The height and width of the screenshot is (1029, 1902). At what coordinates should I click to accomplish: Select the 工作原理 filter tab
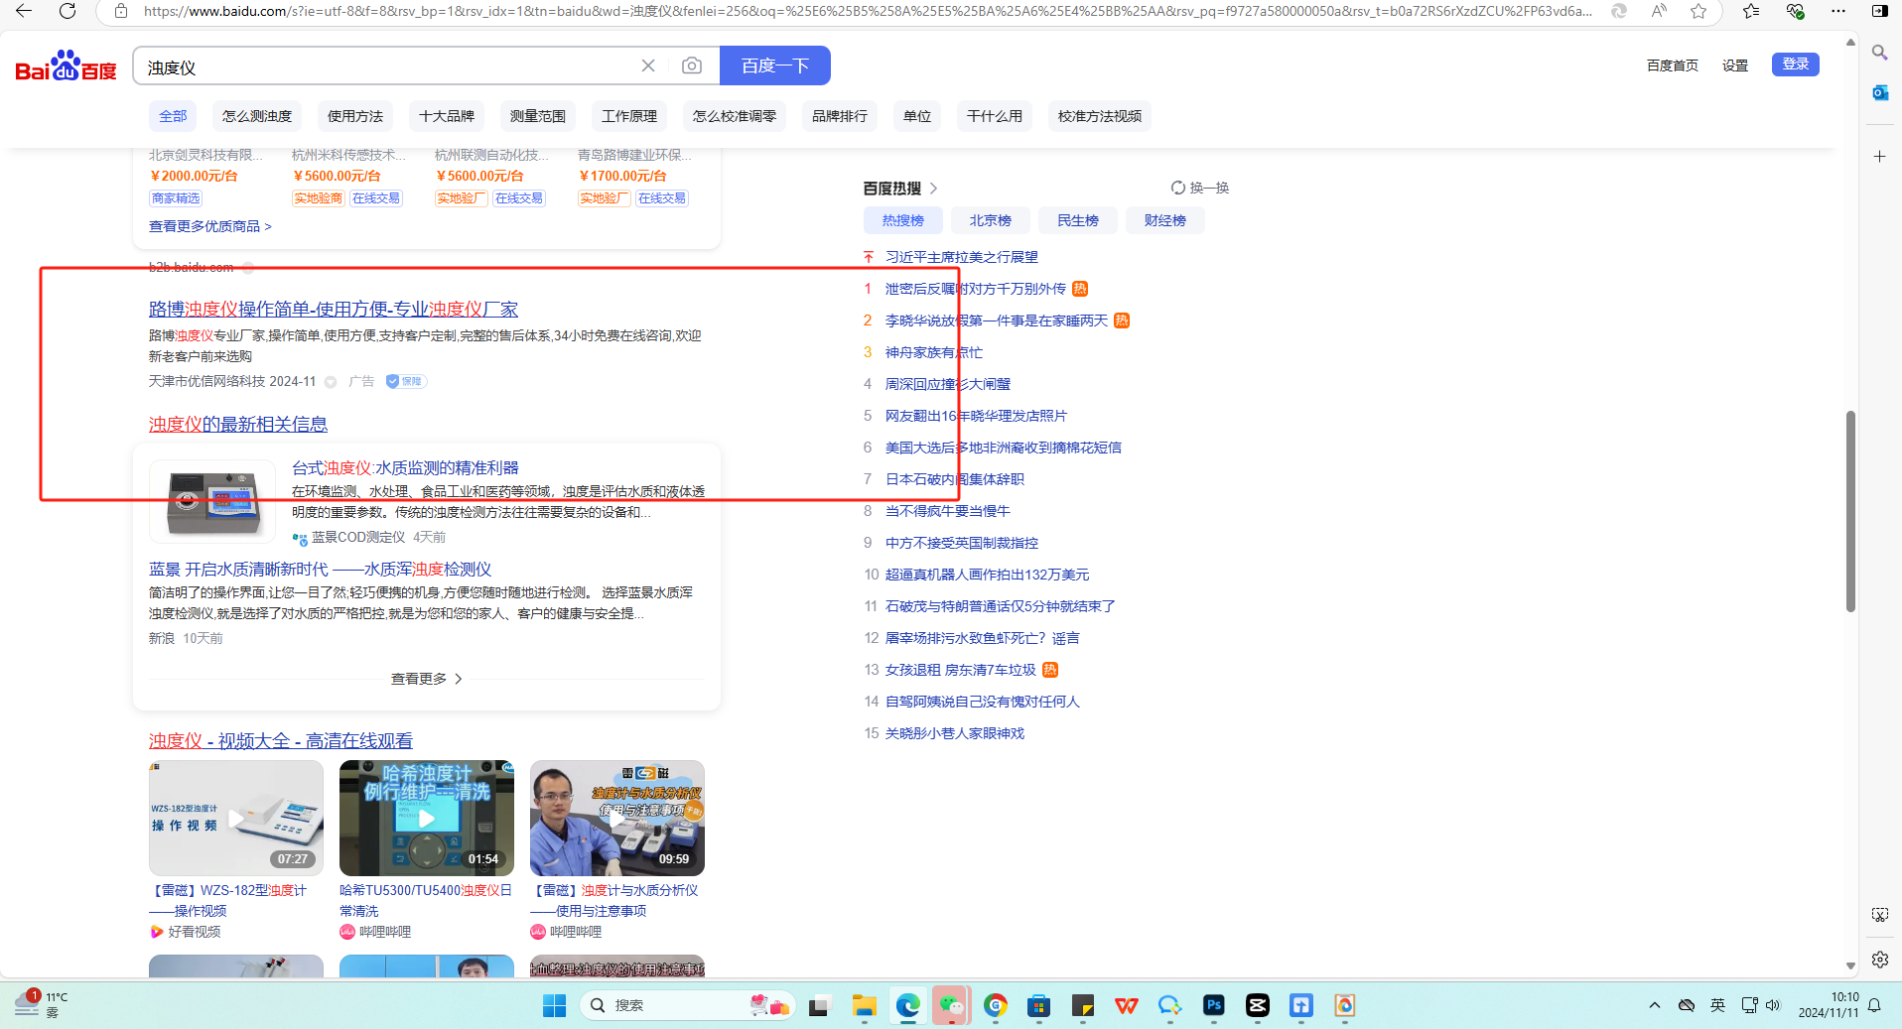(x=628, y=116)
